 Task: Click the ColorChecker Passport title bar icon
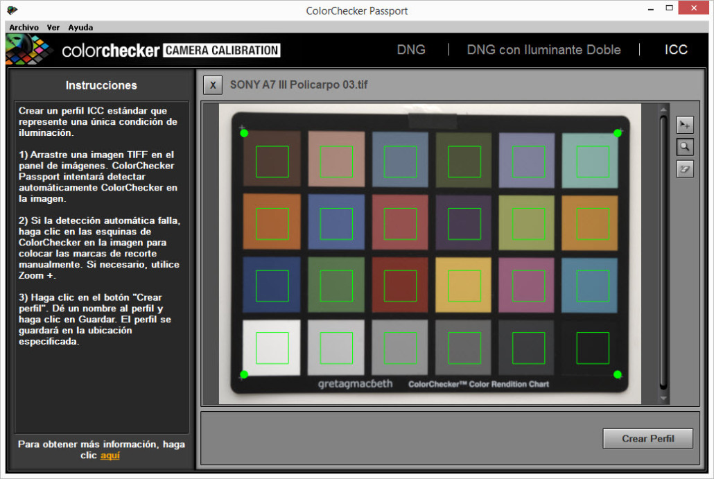tap(12, 10)
